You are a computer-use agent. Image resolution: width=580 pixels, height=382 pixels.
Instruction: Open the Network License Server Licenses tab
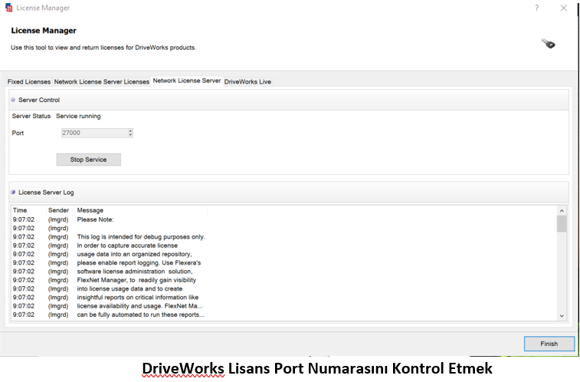tap(101, 81)
